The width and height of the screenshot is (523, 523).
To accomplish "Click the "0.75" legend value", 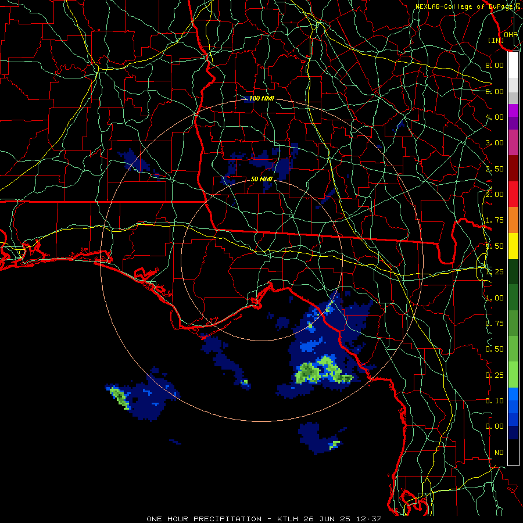I will (x=495, y=324).
